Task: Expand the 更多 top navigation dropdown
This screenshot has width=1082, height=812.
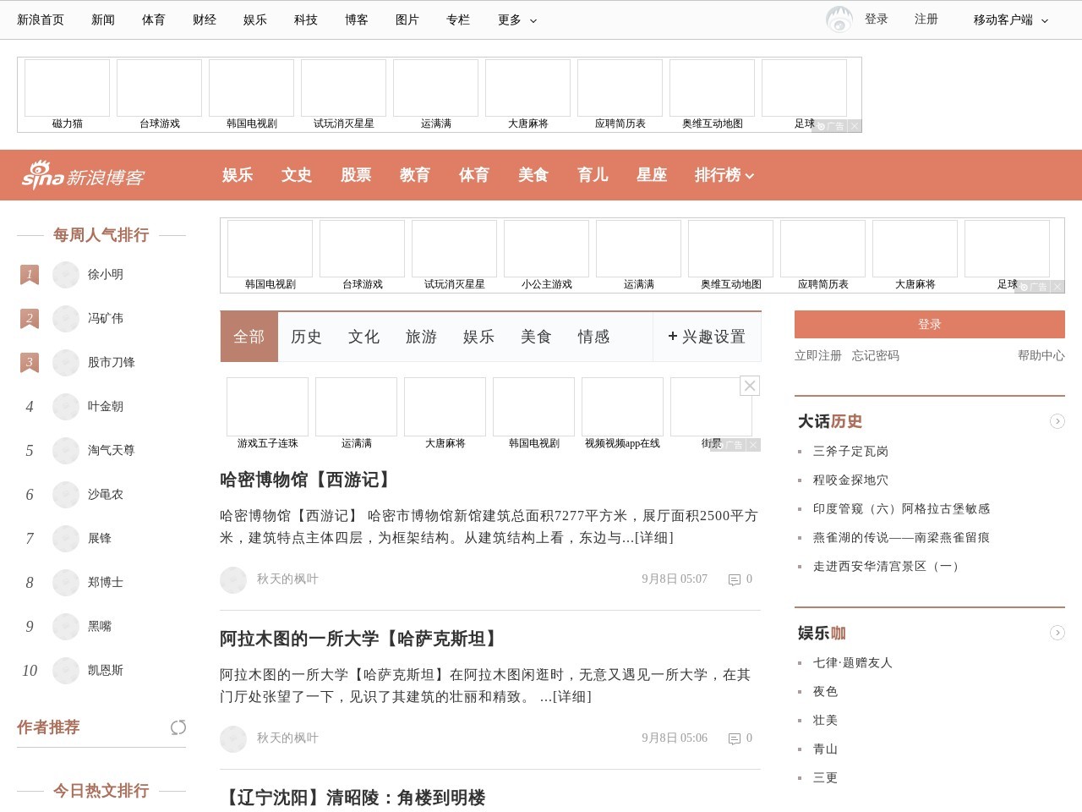Action: pos(516,19)
